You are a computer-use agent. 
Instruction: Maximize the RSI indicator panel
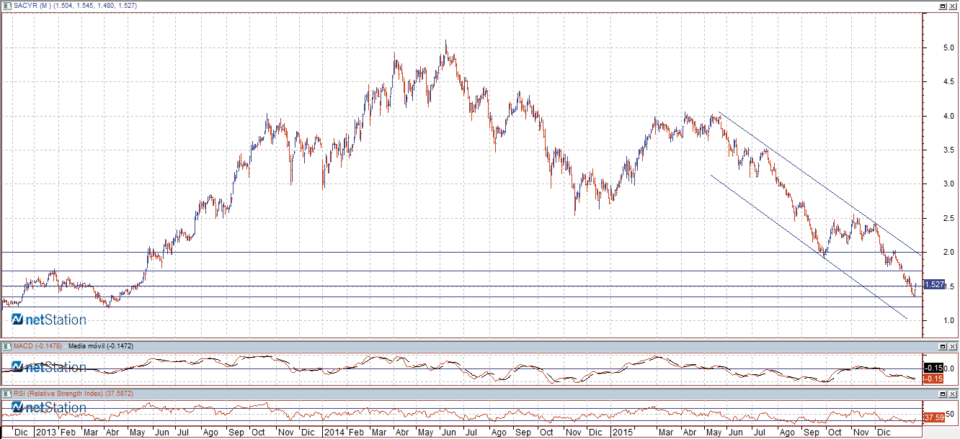pyautogui.click(x=943, y=394)
